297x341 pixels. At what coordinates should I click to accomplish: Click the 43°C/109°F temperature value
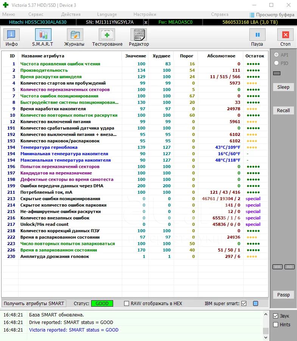pos(228,147)
